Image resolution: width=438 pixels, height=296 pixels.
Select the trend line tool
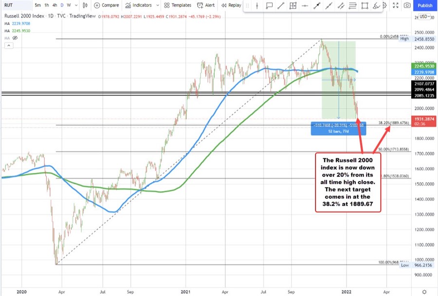281,5
